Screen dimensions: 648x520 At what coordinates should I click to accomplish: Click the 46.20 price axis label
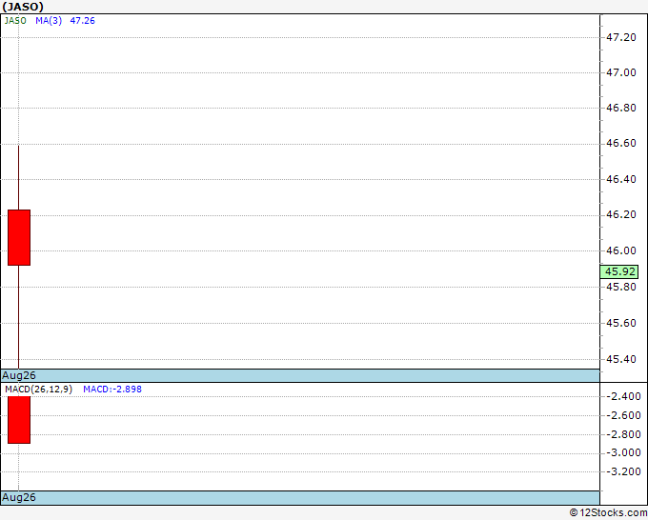pyautogui.click(x=620, y=215)
